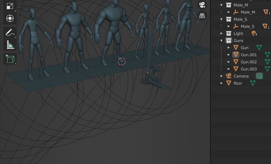Select the Gun.002 object name
The width and height of the screenshot is (271, 164).
click(249, 62)
